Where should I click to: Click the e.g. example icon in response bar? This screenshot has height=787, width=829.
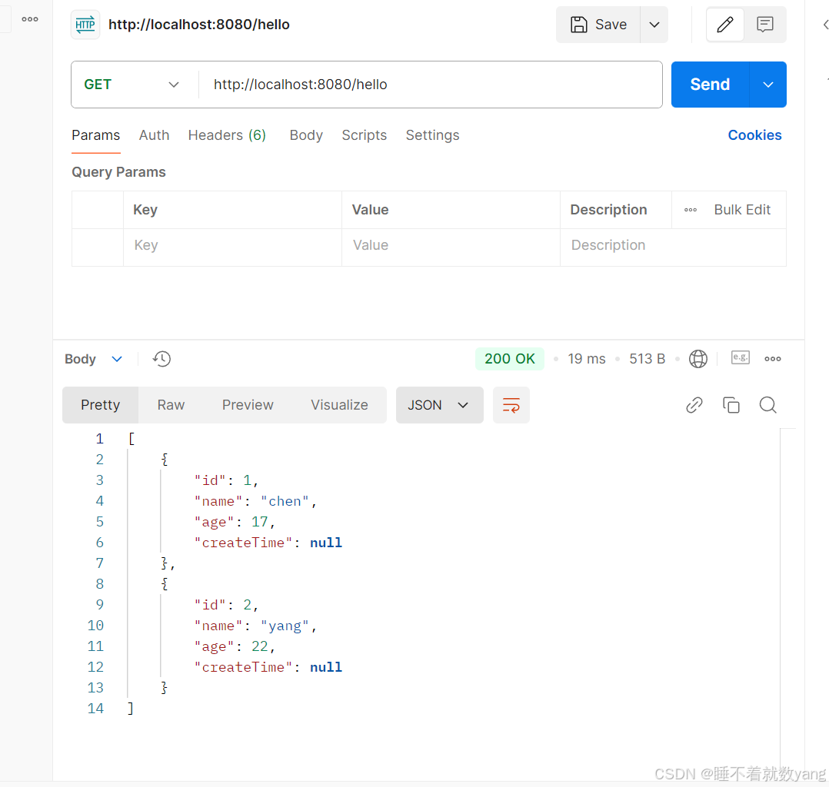click(740, 357)
